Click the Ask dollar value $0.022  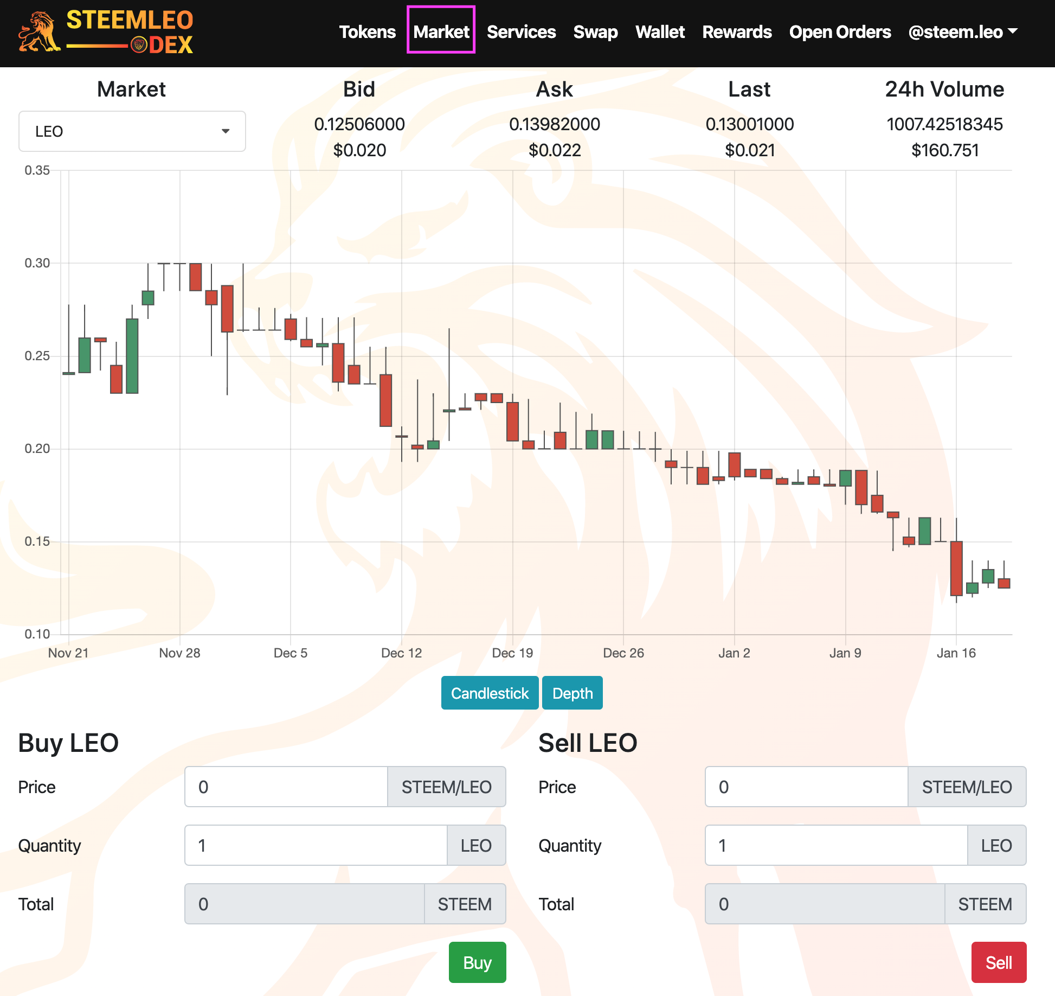555,150
